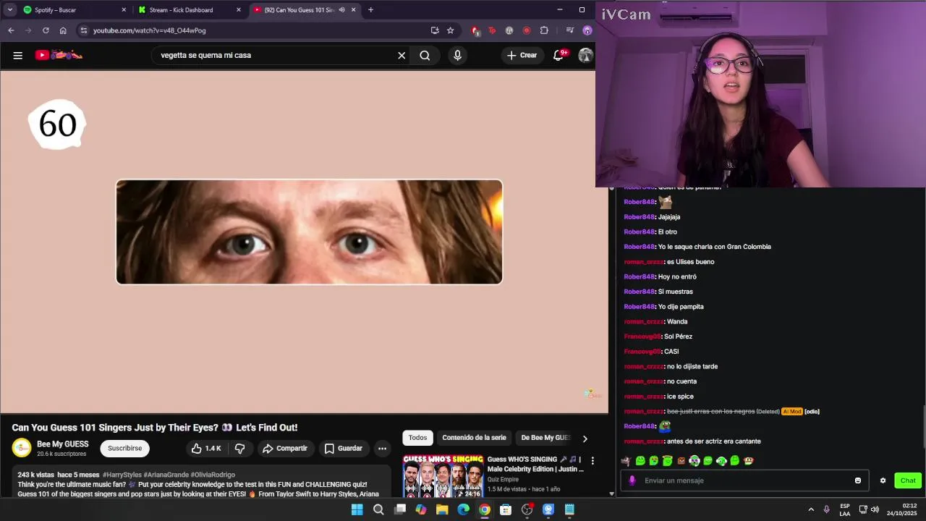Open the ESP LAA language switcher
The height and width of the screenshot is (521, 926).
click(845, 509)
